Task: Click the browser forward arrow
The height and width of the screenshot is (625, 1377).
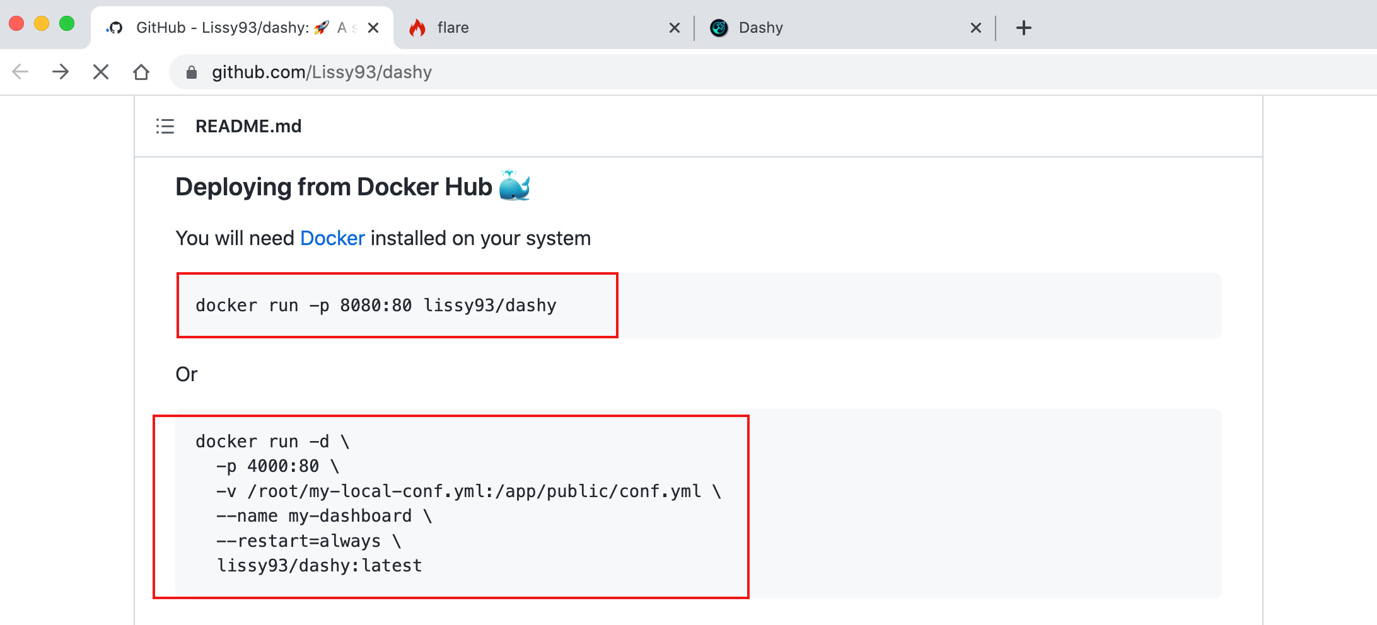Action: pos(61,72)
